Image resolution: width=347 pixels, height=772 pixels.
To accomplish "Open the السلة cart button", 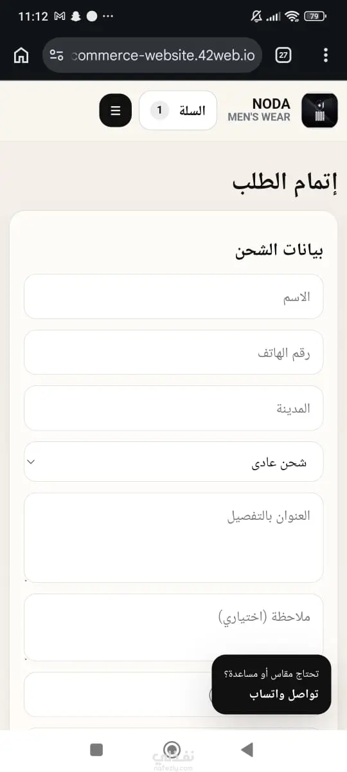I will [178, 111].
